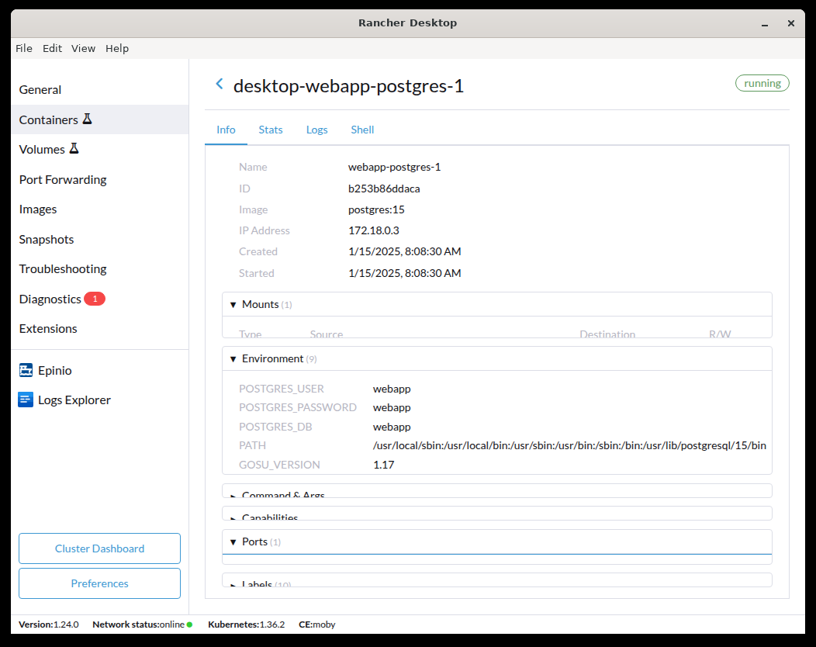816x647 pixels.
Task: Open the Diagnostics page
Action: click(x=100, y=299)
